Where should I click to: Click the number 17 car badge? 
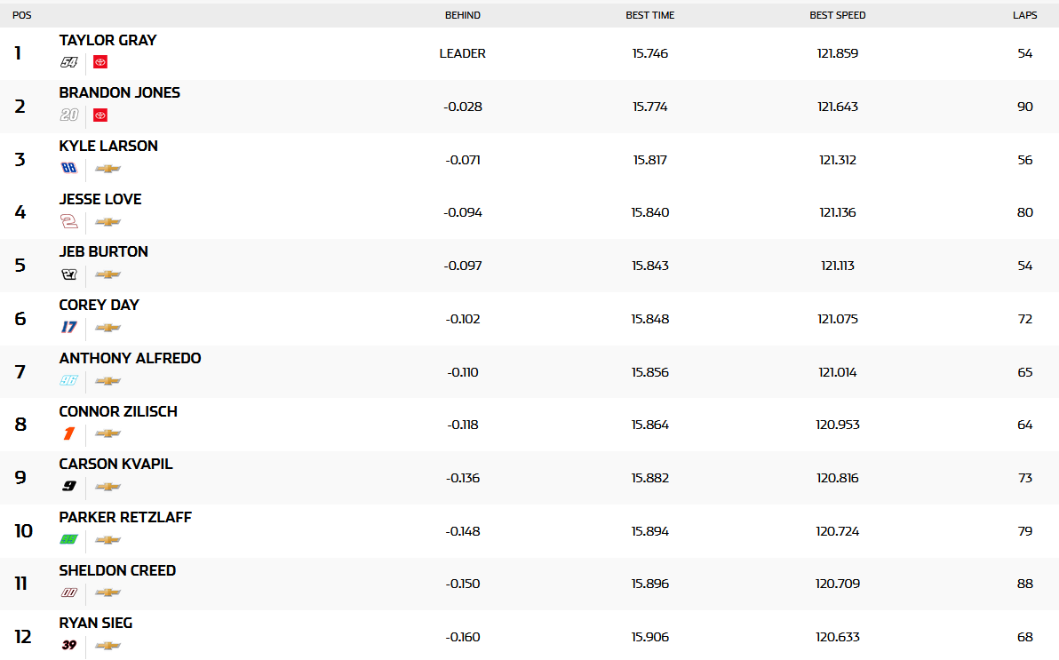pos(69,327)
